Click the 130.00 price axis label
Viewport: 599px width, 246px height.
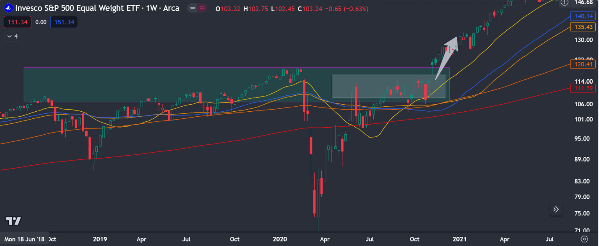click(x=583, y=40)
